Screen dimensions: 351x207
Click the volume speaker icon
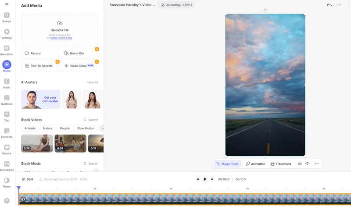pyautogui.click(x=299, y=164)
